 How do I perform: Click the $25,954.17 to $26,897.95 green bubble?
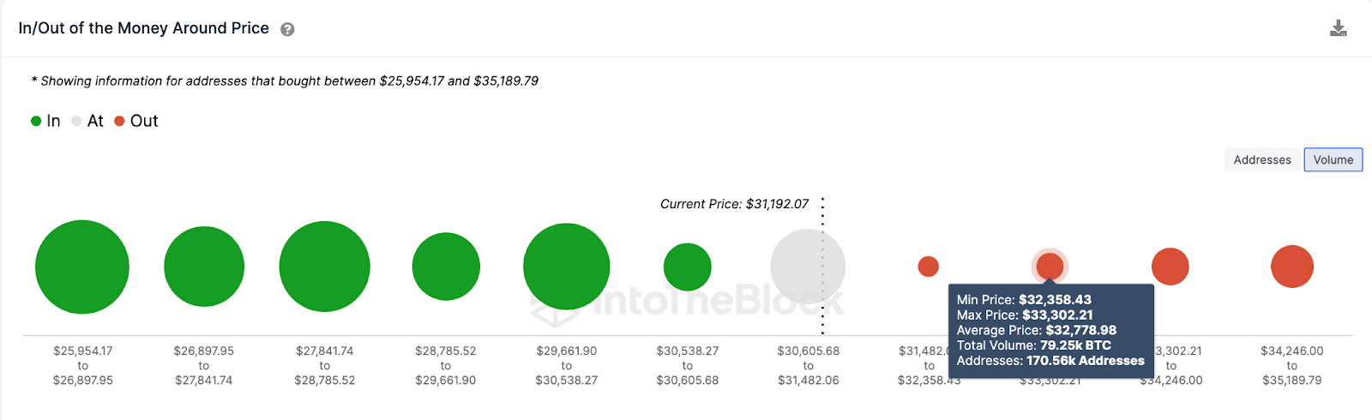[x=82, y=267]
